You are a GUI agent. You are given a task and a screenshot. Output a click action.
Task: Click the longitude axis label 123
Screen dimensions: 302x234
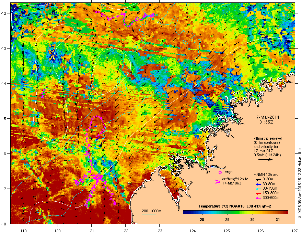(159, 231)
